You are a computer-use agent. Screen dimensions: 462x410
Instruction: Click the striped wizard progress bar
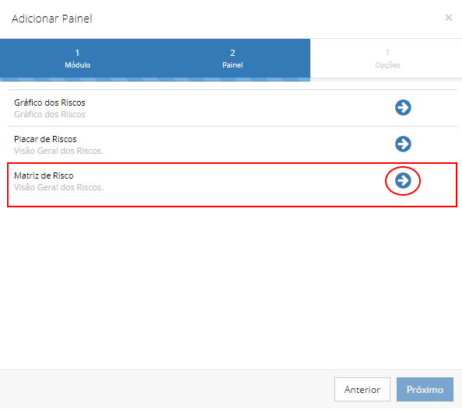tap(155, 79)
